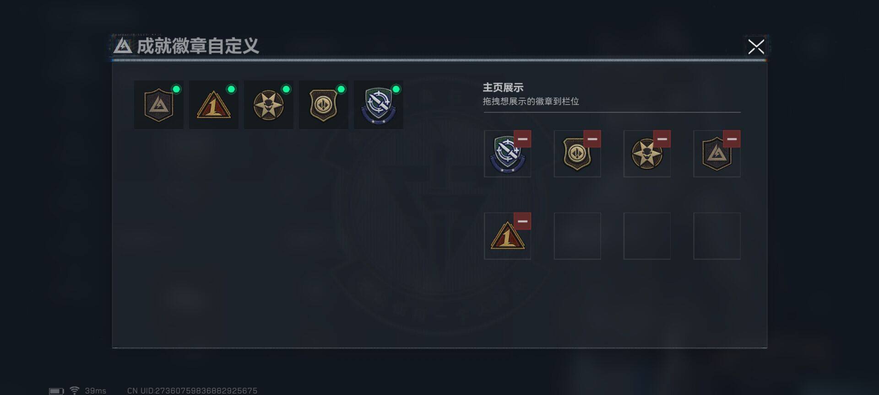Remove the rocket badge with its minus button
Screen dimensions: 879x395
click(522, 139)
